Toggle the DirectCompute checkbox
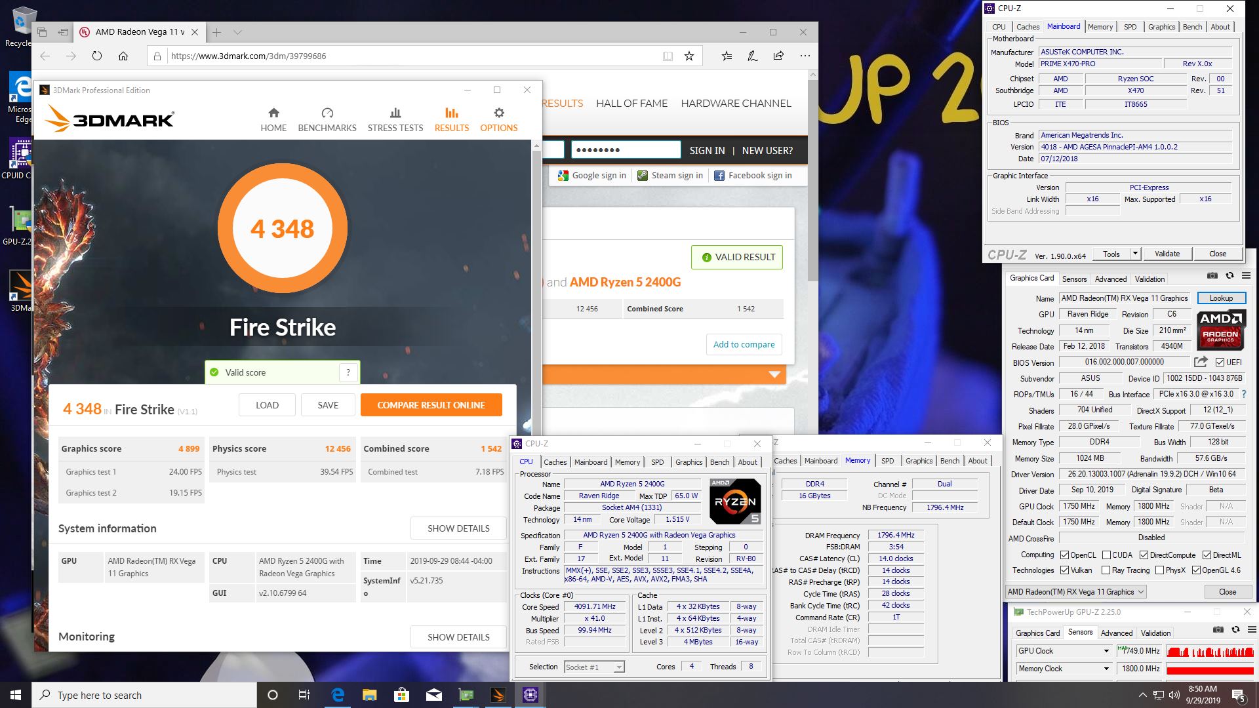 point(1144,555)
